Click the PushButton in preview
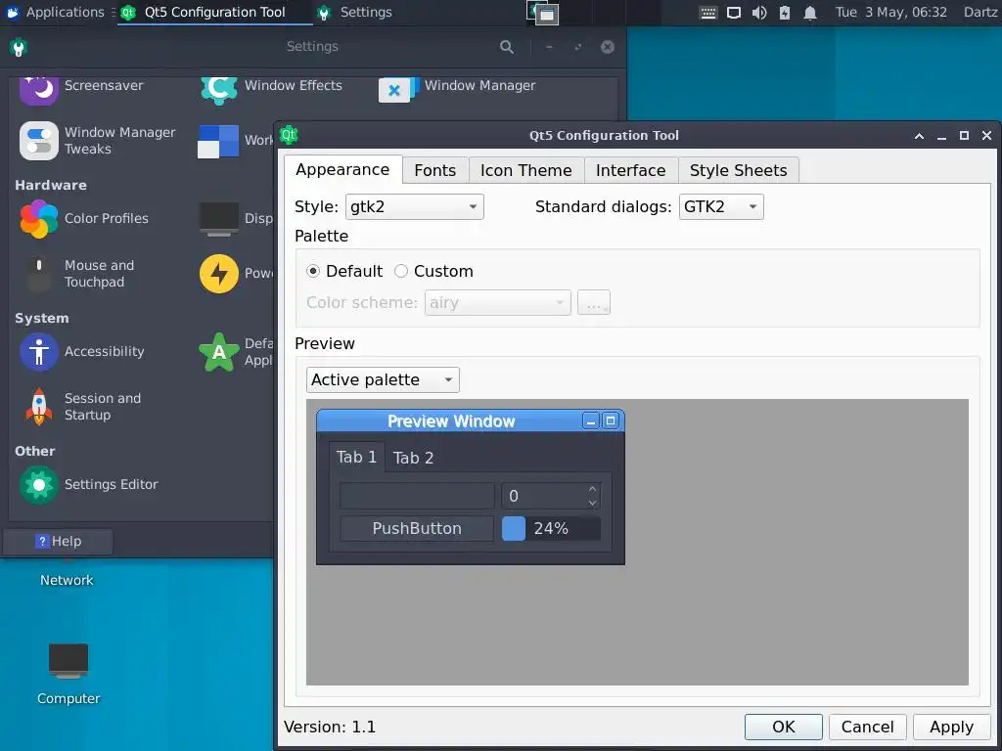 coord(417,529)
